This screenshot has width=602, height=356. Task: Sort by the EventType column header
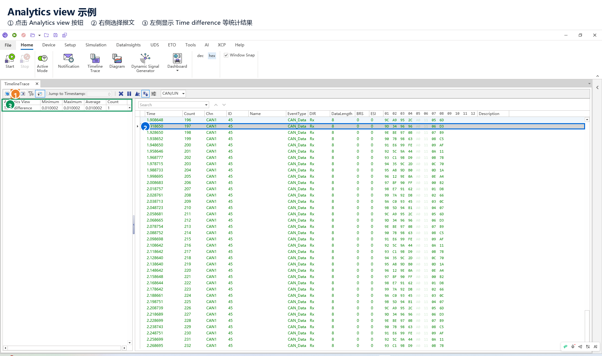tap(297, 114)
